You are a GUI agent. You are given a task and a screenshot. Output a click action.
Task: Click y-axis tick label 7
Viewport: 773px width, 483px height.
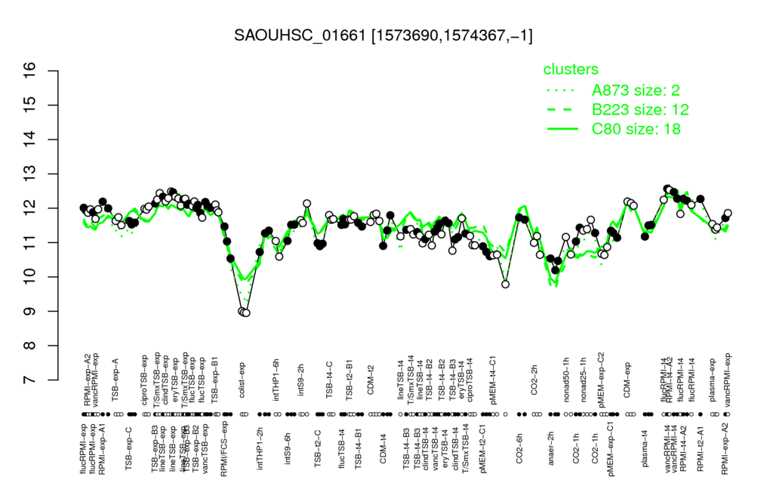30,380
